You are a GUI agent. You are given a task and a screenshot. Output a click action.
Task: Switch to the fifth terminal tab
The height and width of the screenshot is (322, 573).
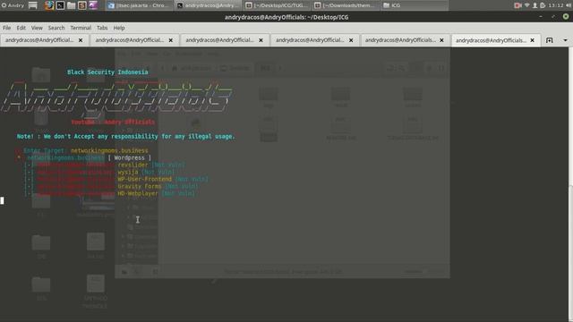coord(406,40)
